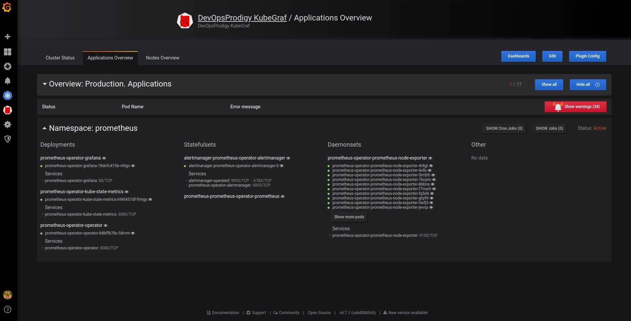The image size is (631, 321).
Task: Click eye icon for pod operator-b8bffb78c-5drvm
Action: (x=133, y=233)
